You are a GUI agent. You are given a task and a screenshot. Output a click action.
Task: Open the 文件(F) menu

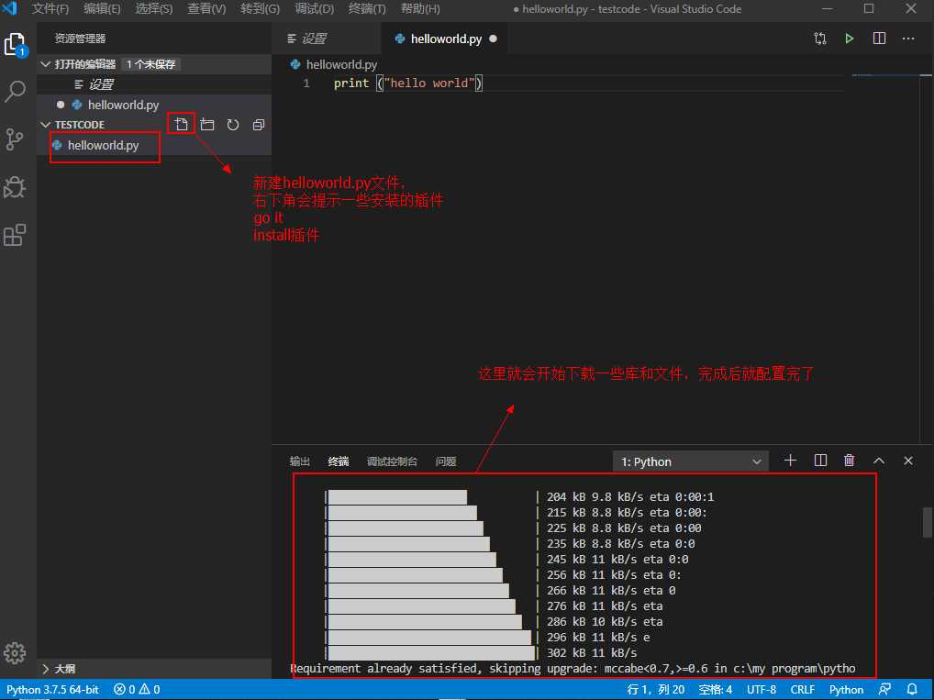click(x=50, y=9)
